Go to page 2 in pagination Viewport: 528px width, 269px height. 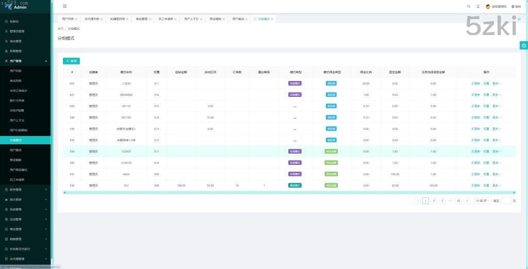[434, 201]
